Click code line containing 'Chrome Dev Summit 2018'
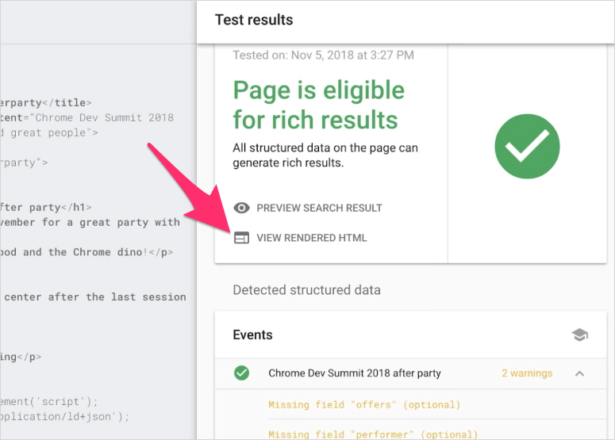This screenshot has height=440, width=615. [87, 117]
